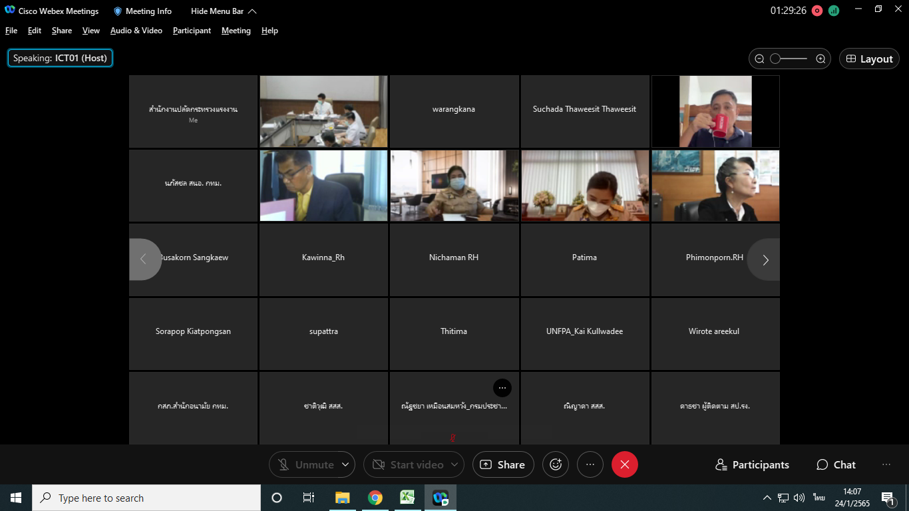Zoom out with the magnifier minus icon
Screen dimensions: 909x511
pos(759,59)
